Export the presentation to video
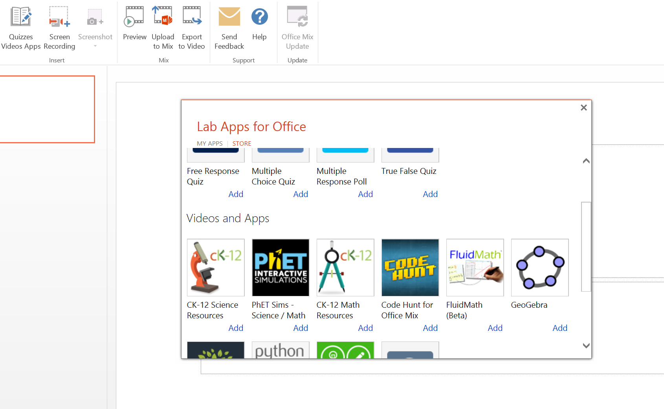The image size is (664, 409). [192, 28]
